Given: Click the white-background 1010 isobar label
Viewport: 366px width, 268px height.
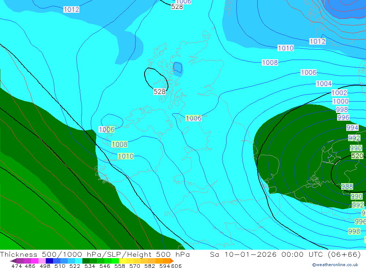Looking at the screenshot, I should pos(286,48).
